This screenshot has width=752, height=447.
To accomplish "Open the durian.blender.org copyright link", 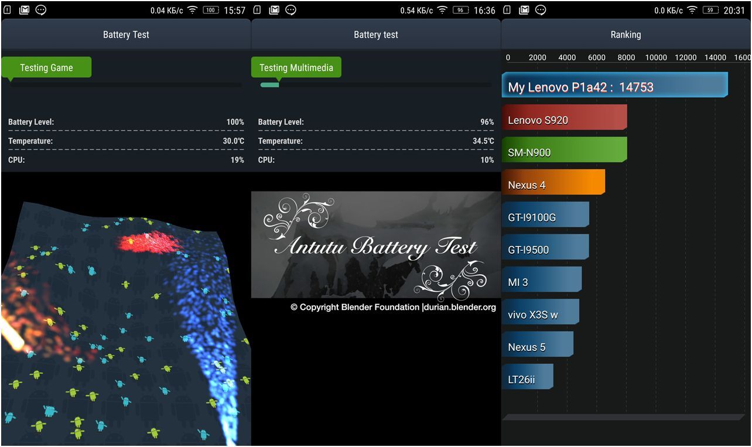I will 459,307.
